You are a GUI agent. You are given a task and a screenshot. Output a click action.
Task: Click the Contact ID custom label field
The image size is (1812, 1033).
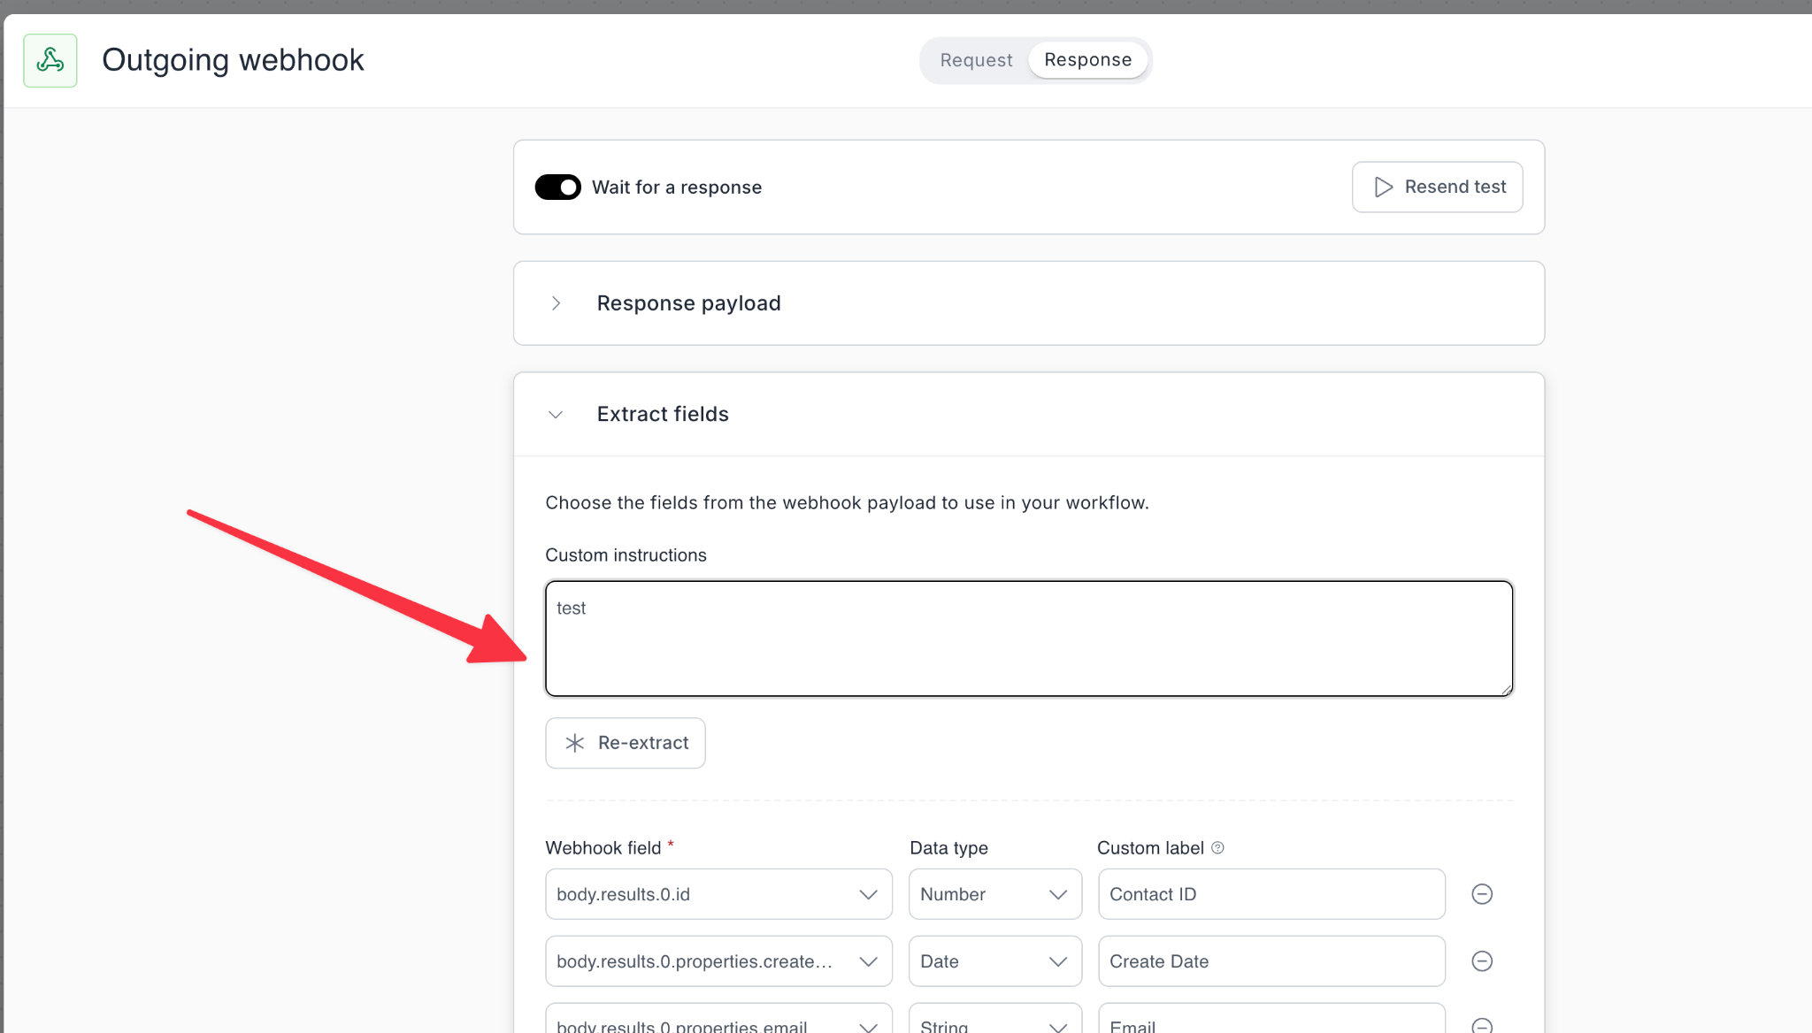[x=1271, y=894]
